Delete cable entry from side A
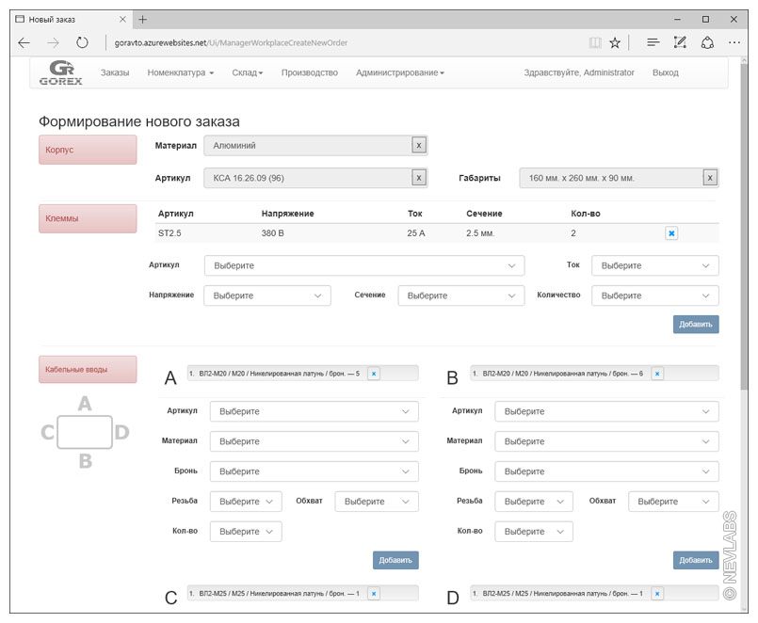 pyautogui.click(x=374, y=374)
